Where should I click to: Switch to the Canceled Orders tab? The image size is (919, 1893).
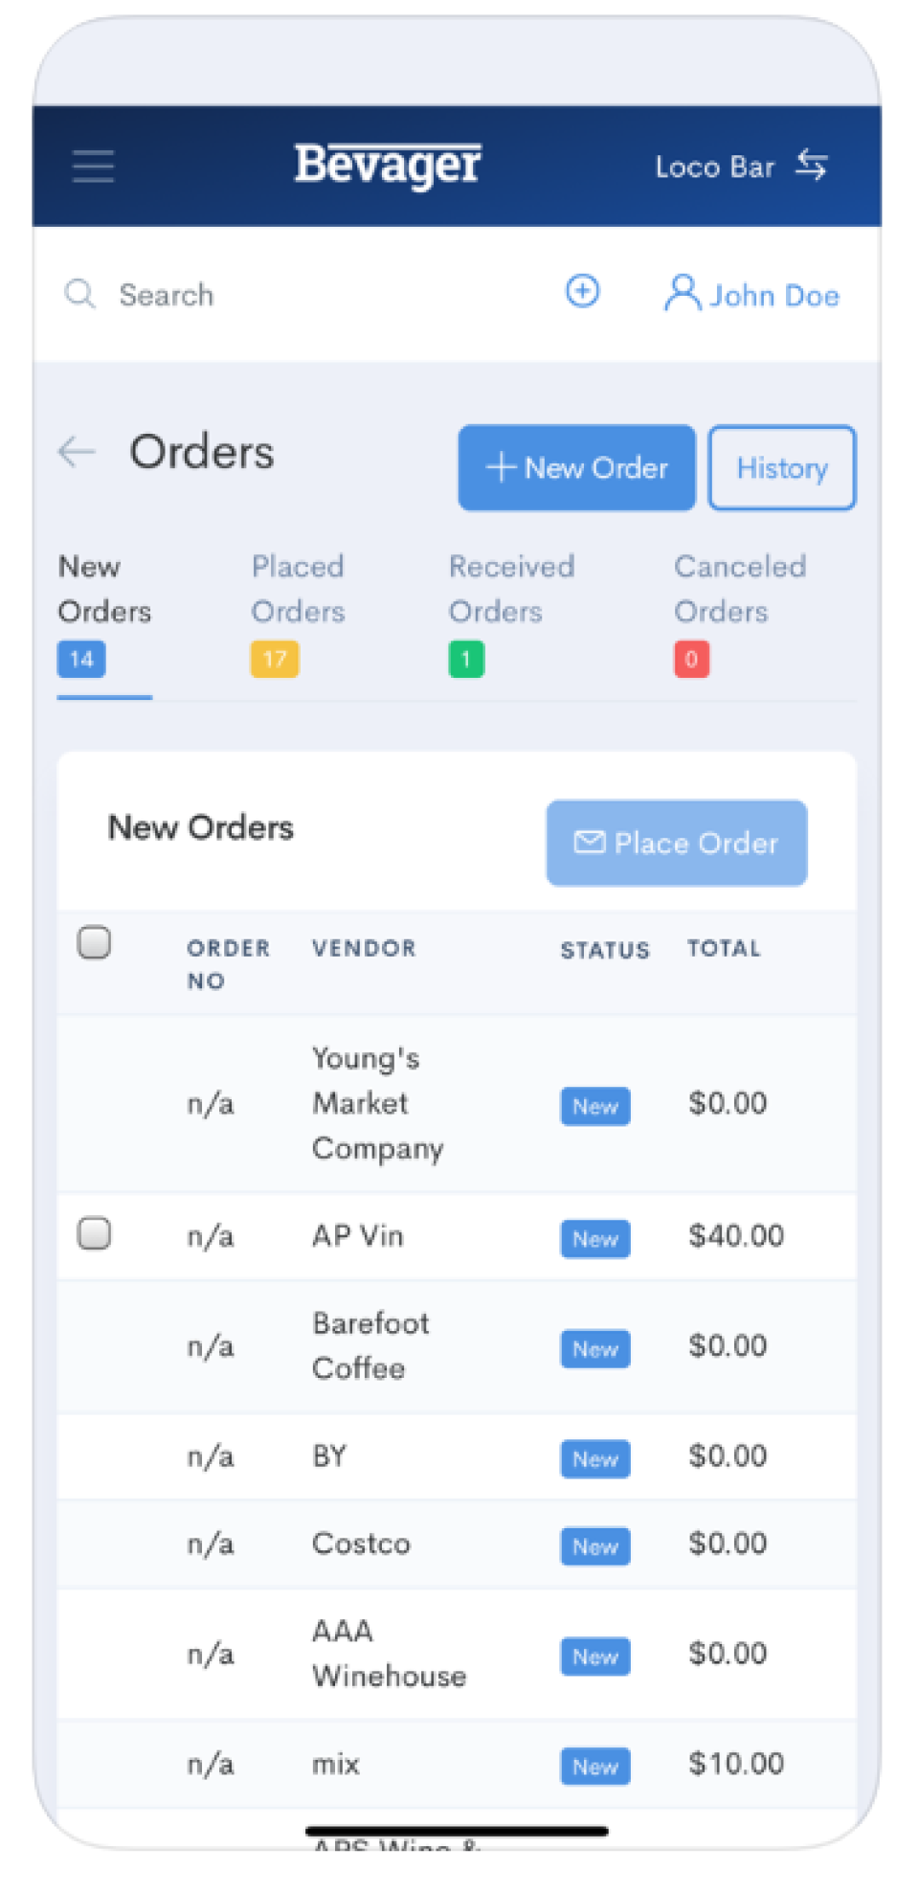click(741, 589)
